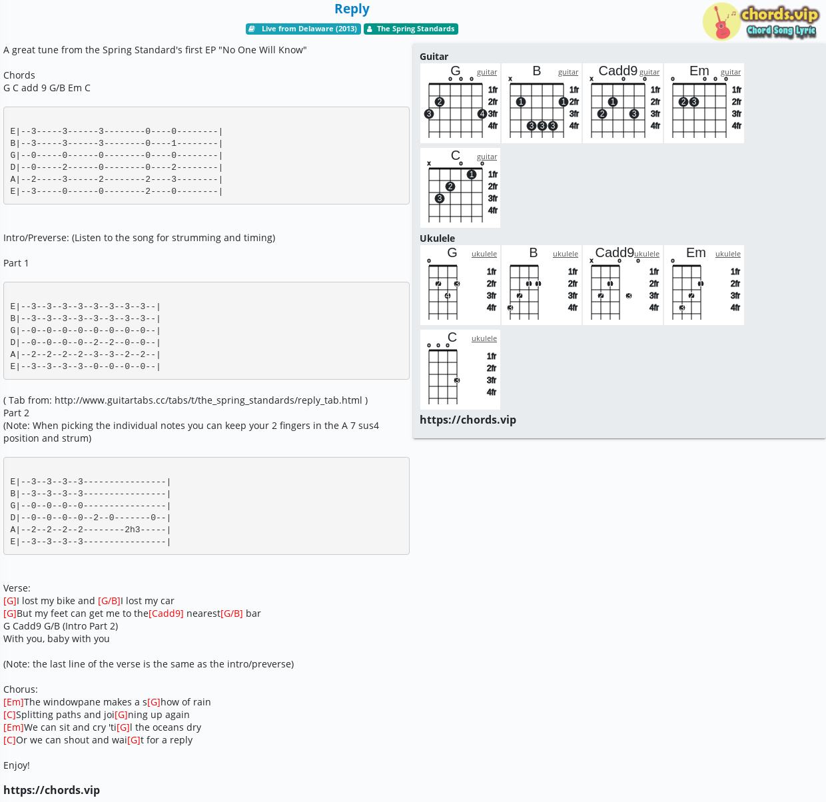Select the guitar Cadd9 chord diagram
Image resolution: width=826 pixels, height=802 pixels.
623,103
